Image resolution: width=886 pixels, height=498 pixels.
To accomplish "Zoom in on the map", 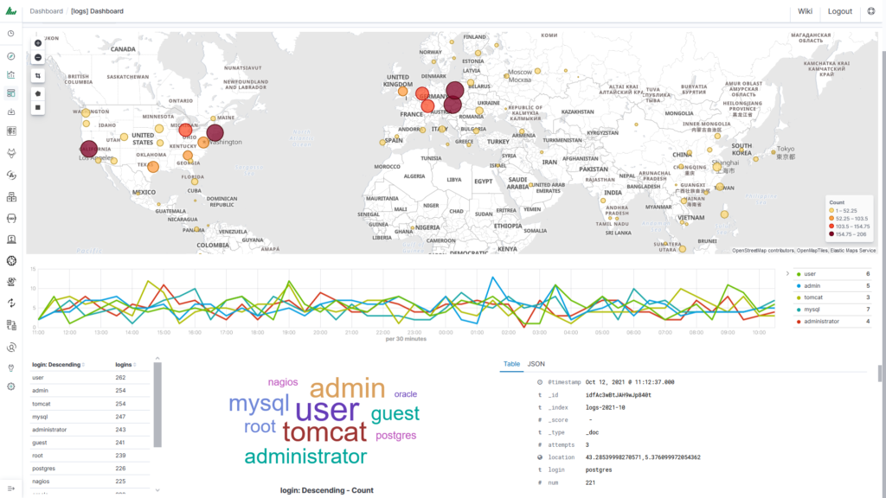I will pyautogui.click(x=38, y=42).
